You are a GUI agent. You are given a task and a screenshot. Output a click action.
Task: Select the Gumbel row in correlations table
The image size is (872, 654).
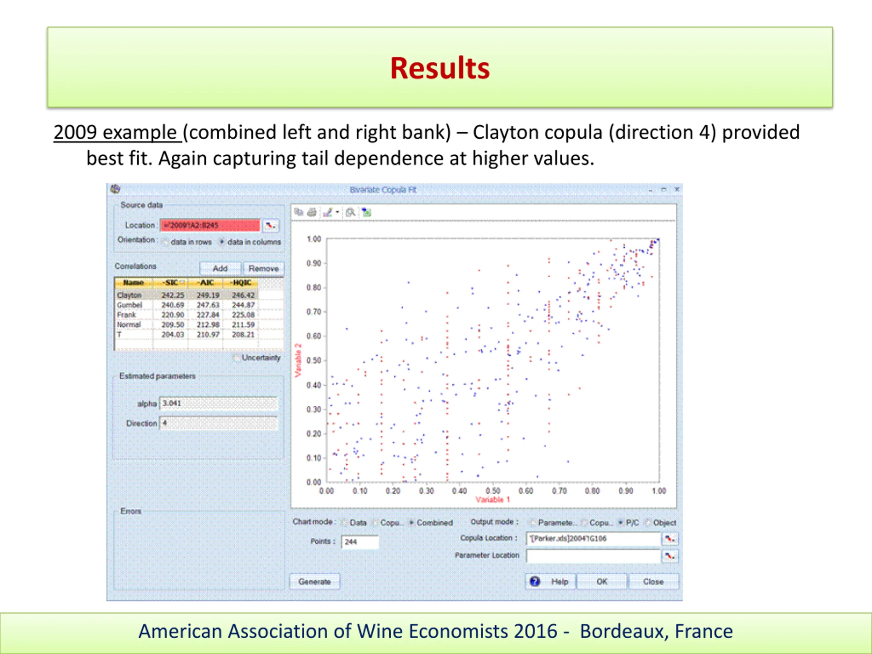[x=130, y=305]
